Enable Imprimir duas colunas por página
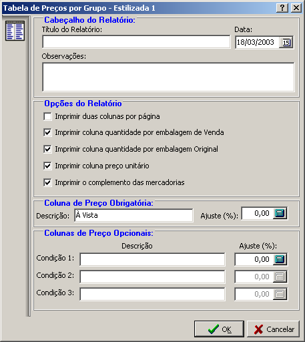 47,116
